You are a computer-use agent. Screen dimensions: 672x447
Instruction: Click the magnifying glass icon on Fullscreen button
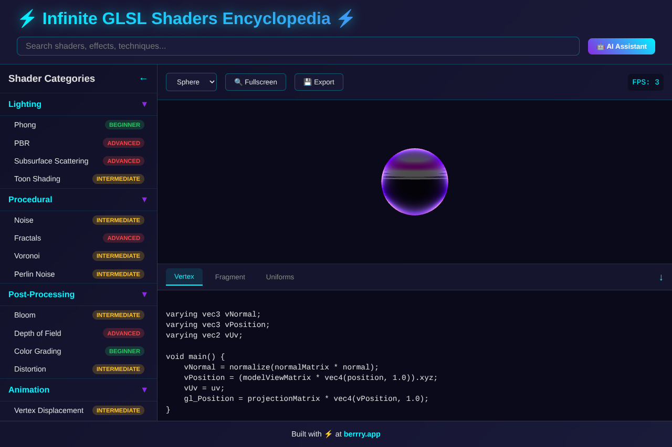point(238,82)
